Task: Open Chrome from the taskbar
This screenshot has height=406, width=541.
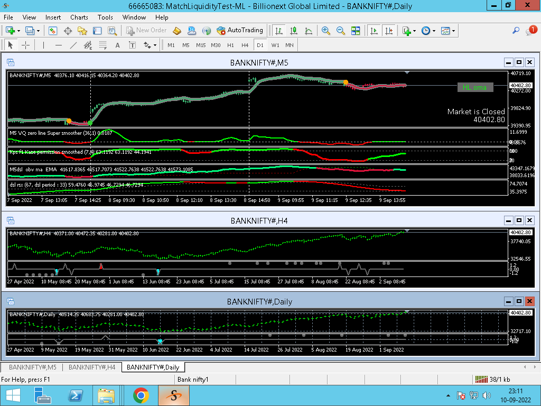Action: pyautogui.click(x=141, y=395)
